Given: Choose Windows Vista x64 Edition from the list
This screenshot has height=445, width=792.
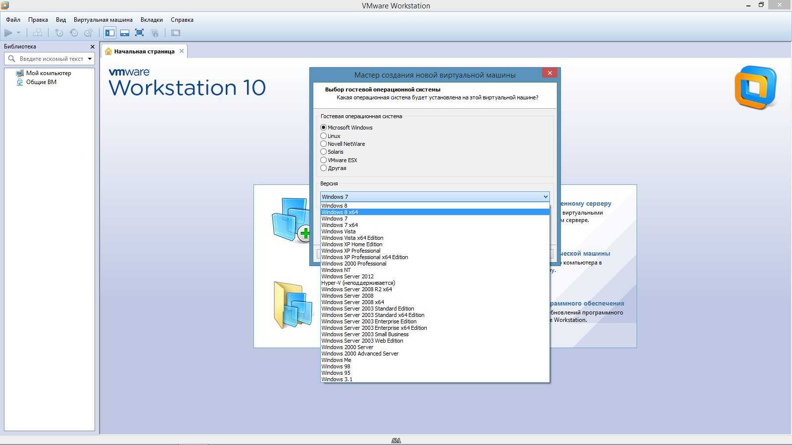Looking at the screenshot, I should pyautogui.click(x=435, y=238).
